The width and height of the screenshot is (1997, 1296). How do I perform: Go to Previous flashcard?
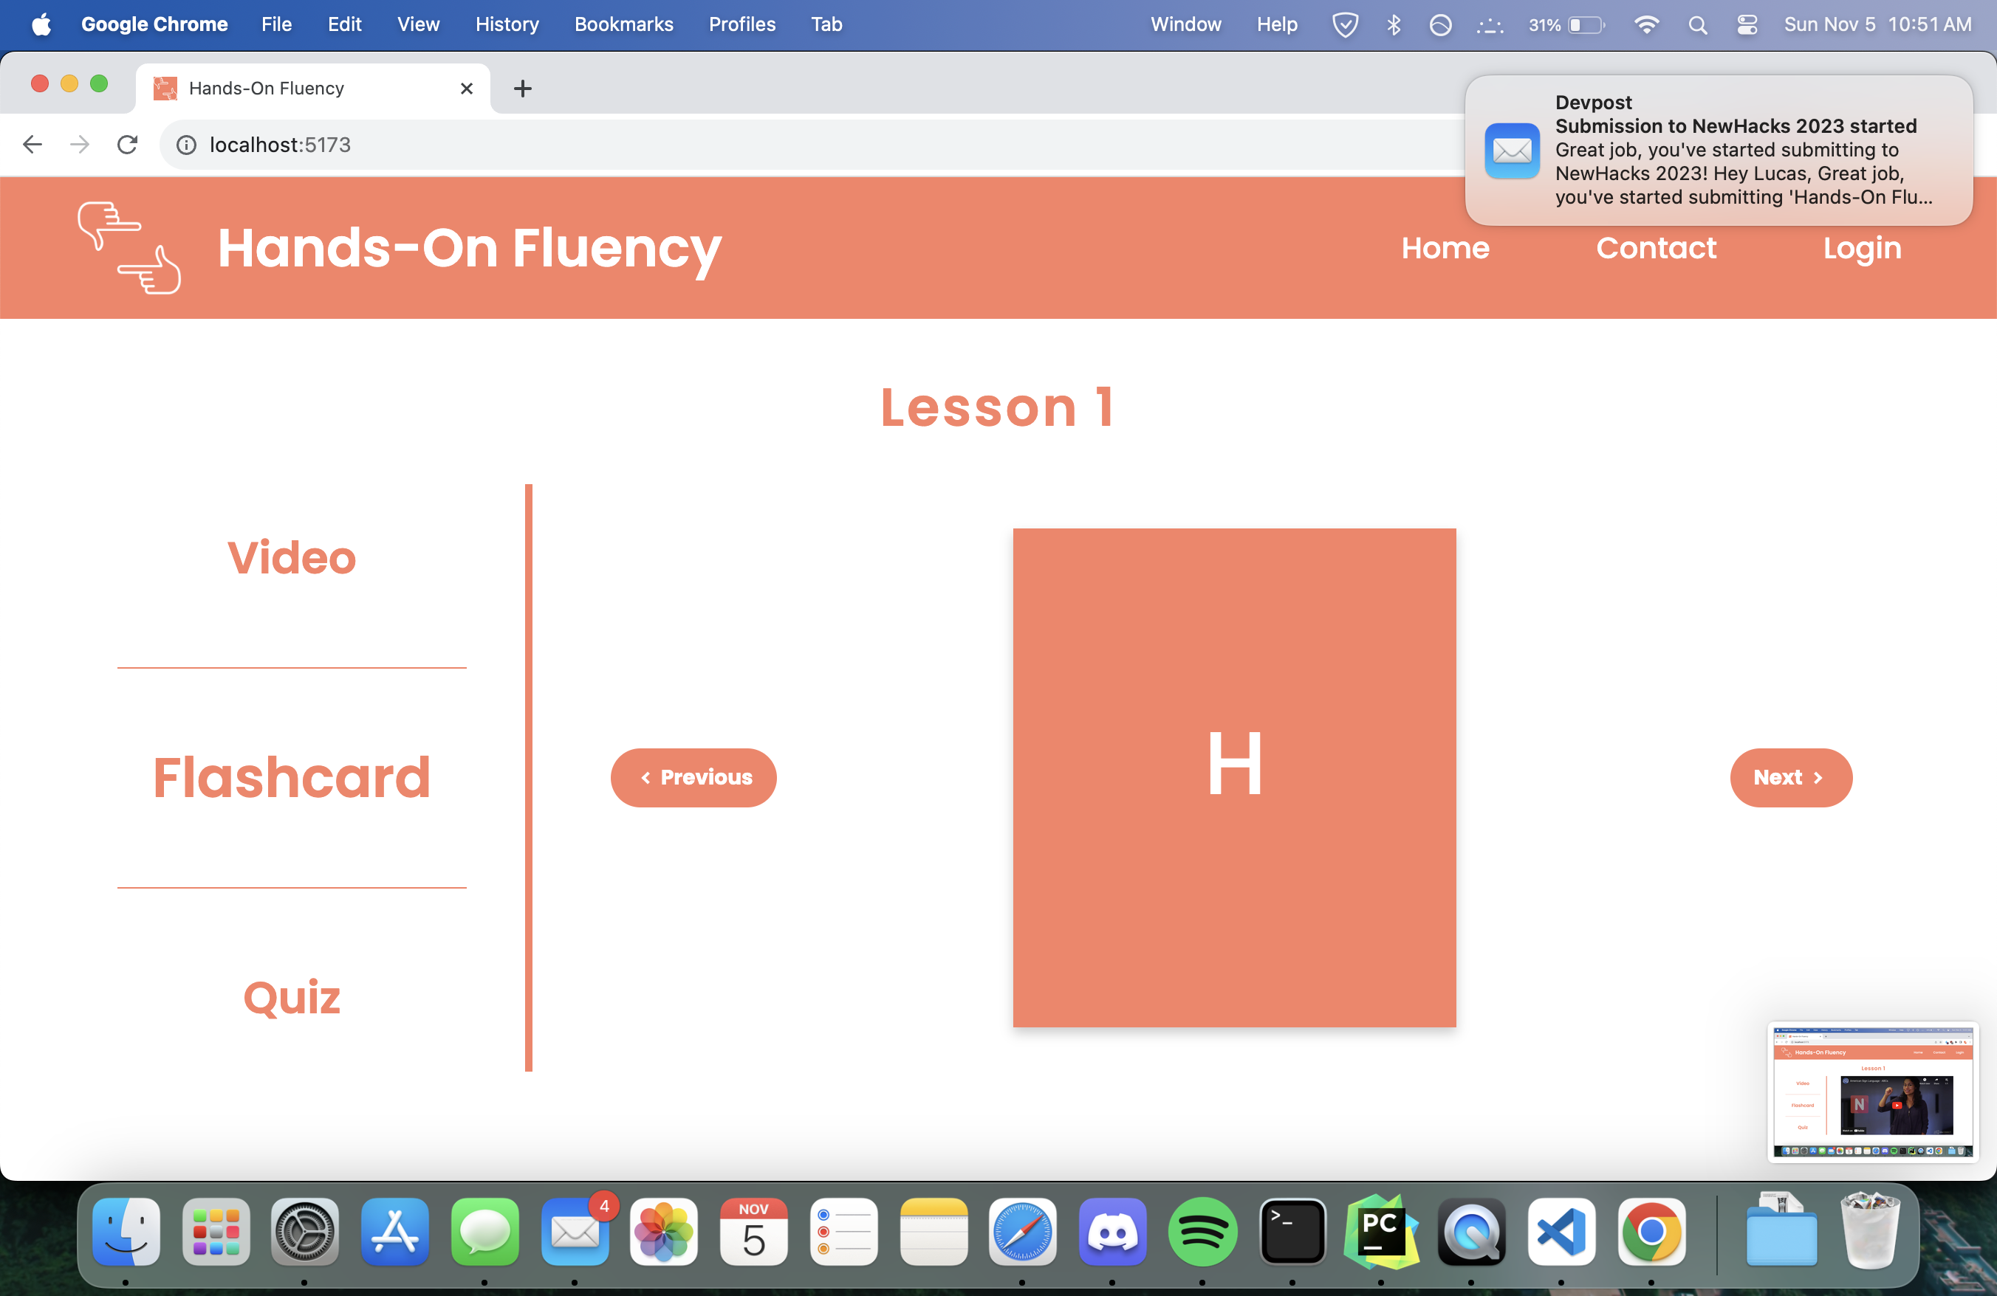point(693,777)
